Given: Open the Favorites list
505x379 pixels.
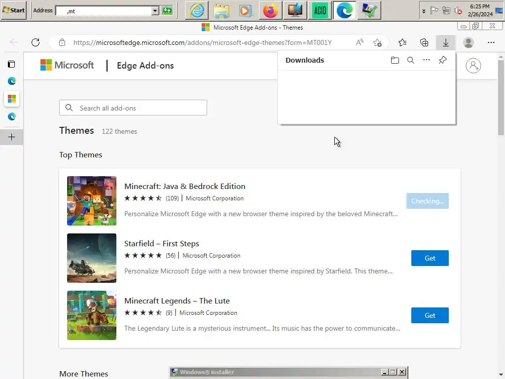Looking at the screenshot, I should (402, 42).
